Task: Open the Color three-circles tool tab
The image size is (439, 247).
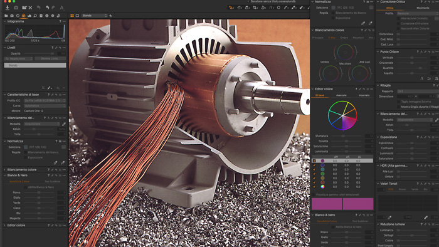Action: coord(24,16)
